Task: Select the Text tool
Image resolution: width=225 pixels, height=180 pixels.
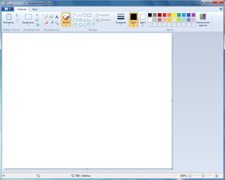Action: (57, 17)
